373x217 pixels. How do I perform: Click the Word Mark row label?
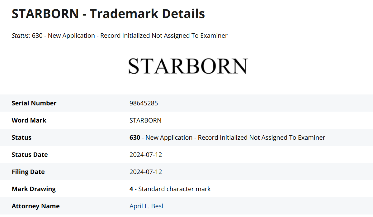tap(29, 120)
